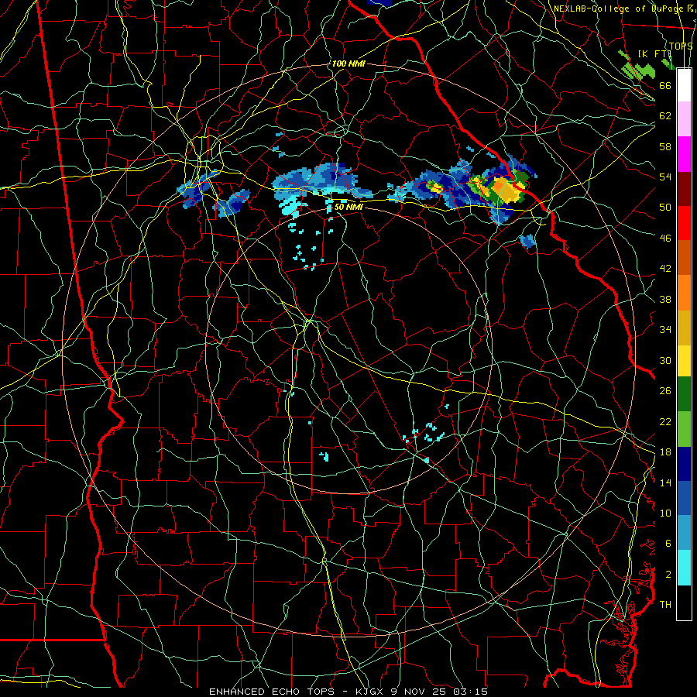Click the legend value 58
Image resolution: width=697 pixels, height=697 pixels.
click(x=665, y=146)
